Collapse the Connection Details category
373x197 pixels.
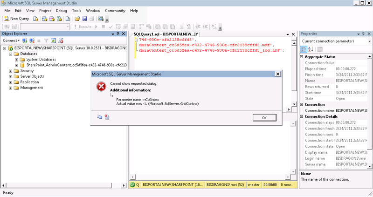302,116
